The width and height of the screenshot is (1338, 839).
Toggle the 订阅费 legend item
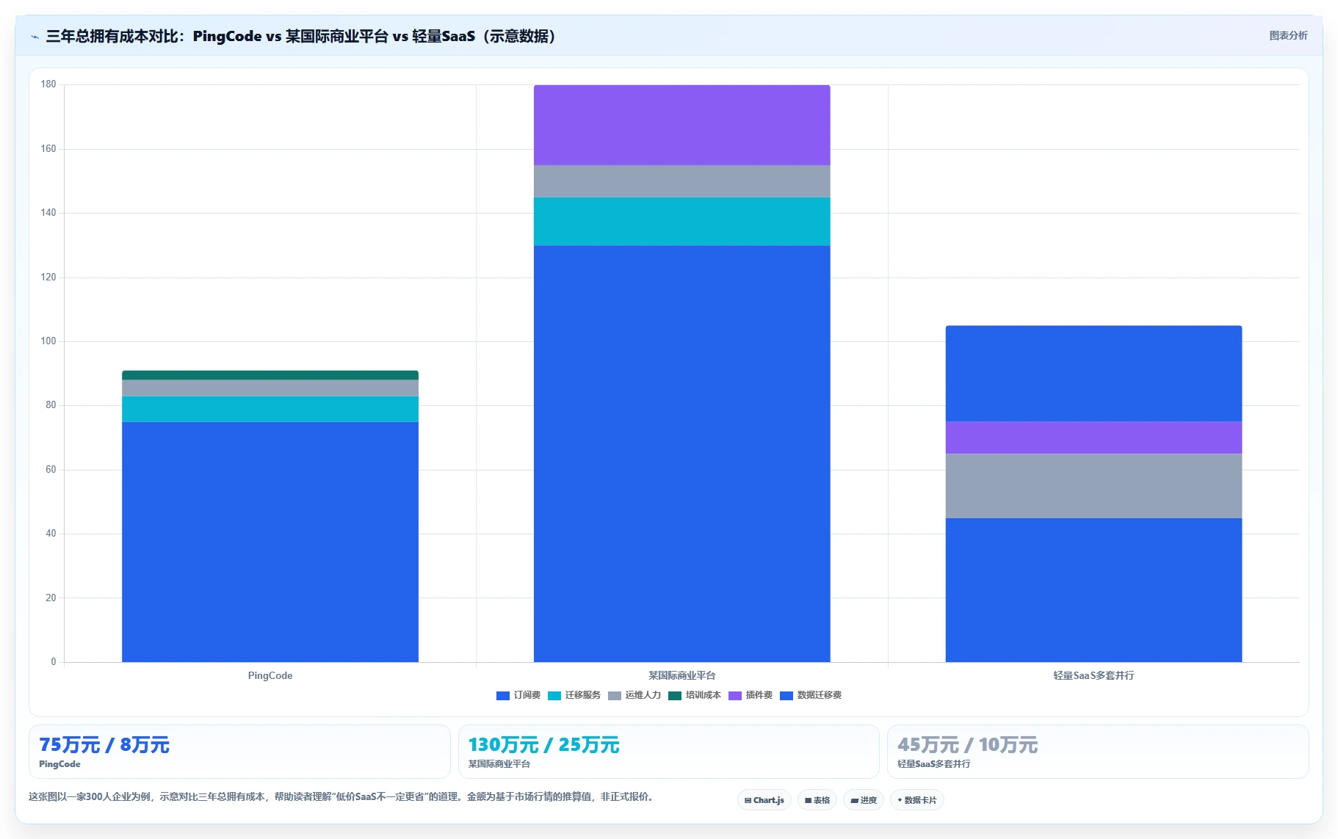coord(518,695)
